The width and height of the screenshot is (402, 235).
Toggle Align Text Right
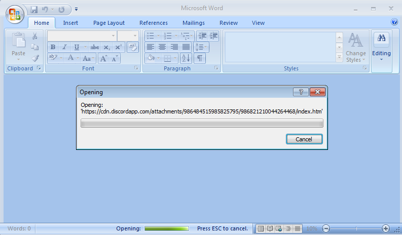[174, 47]
